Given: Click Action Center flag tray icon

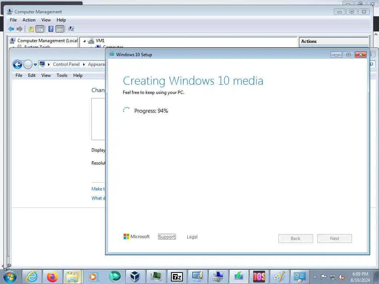Looking at the screenshot, I should point(323,277).
